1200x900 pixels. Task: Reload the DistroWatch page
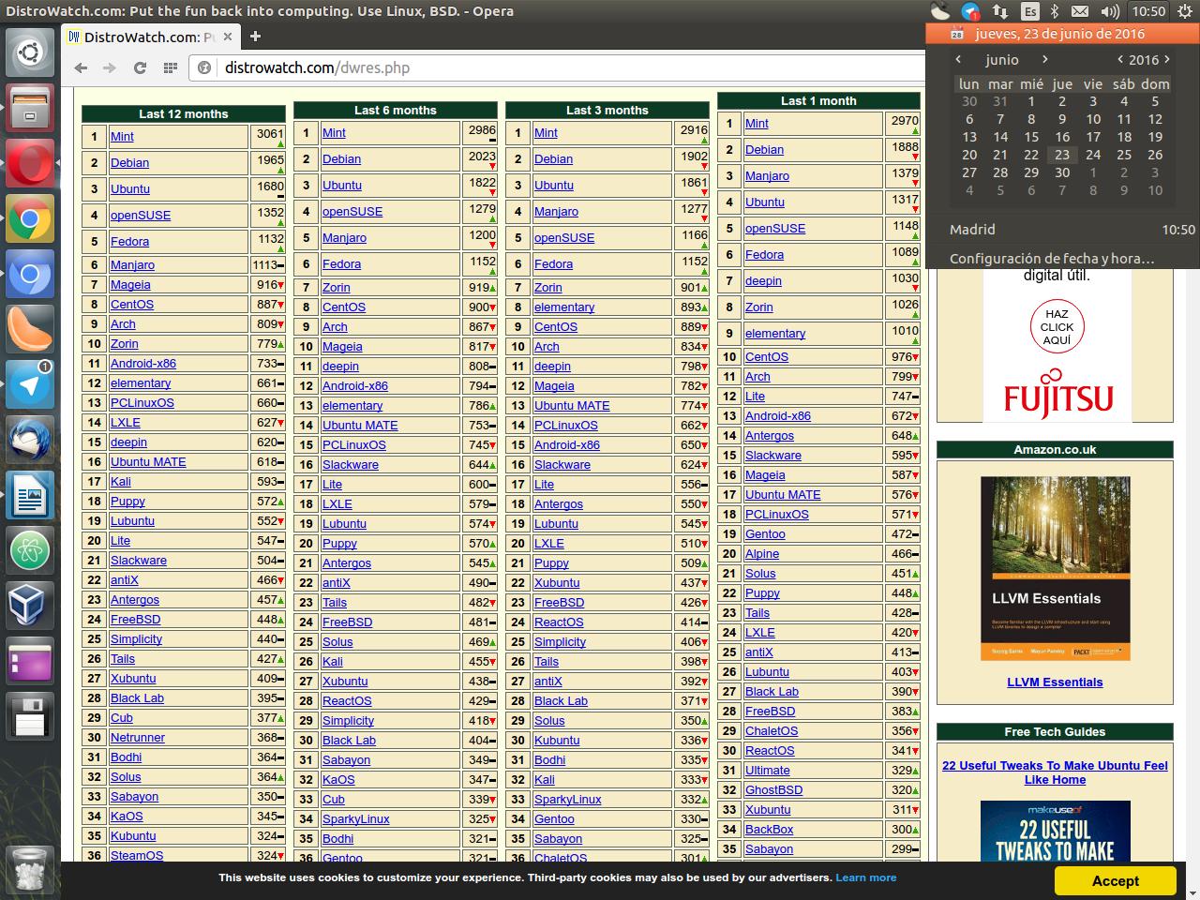[140, 67]
